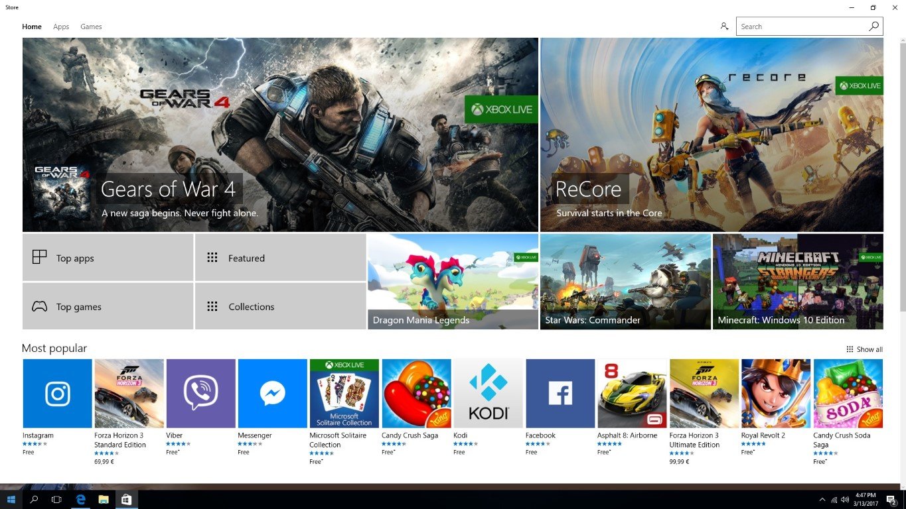Show all most popular items
906x509 pixels.
(x=864, y=349)
